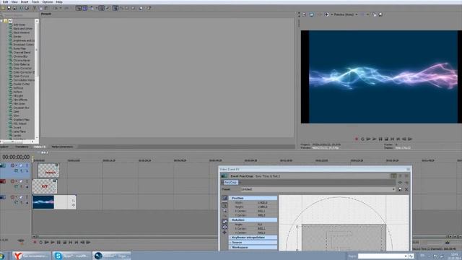Save preview snapshot to file
The width and height of the screenshot is (462, 260).
coord(380,14)
